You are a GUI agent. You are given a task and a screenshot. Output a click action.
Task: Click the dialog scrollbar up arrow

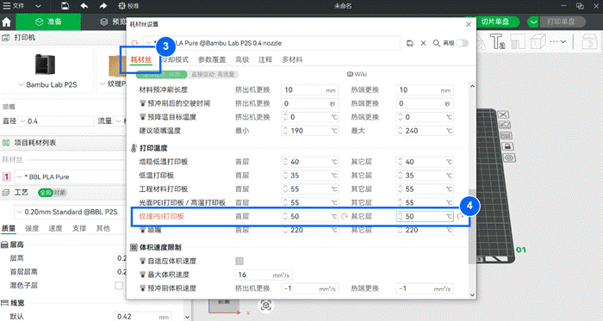coord(472,86)
